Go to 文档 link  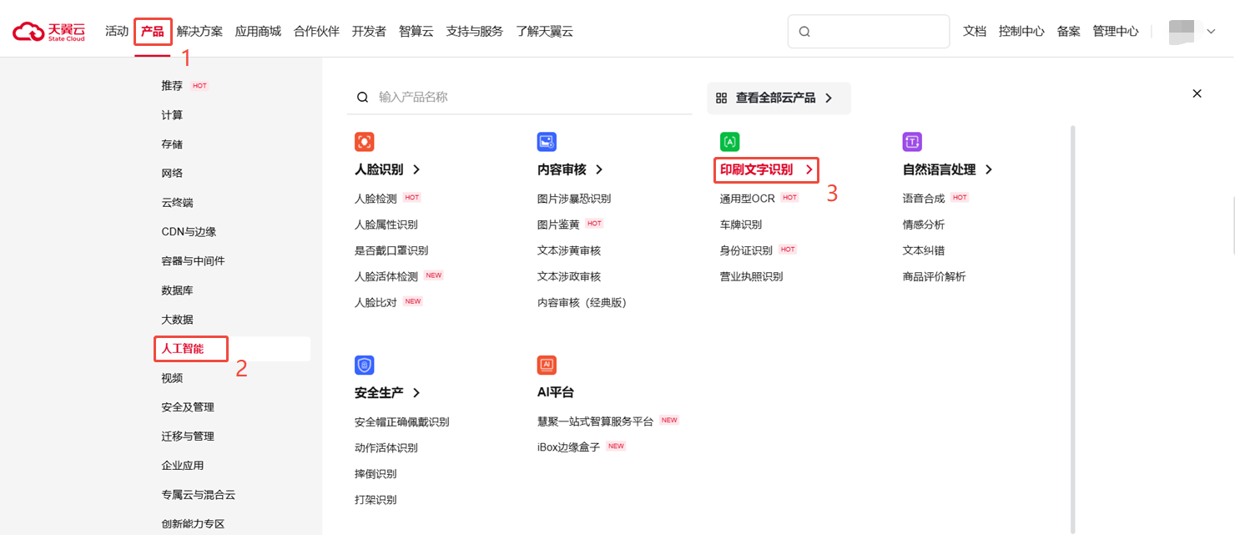pyautogui.click(x=975, y=32)
